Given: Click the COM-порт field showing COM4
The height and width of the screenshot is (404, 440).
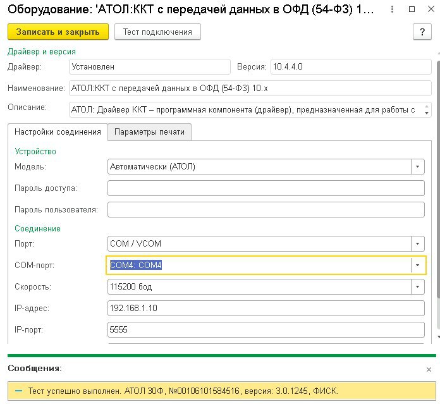Looking at the screenshot, I should [x=259, y=265].
